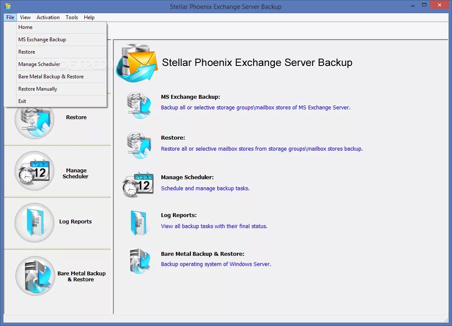
Task: Select MS Exchange Backup menu entry
Action: coord(62,40)
